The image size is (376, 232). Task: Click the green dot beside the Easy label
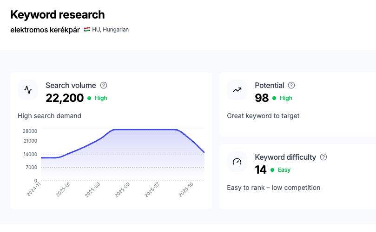coord(272,170)
